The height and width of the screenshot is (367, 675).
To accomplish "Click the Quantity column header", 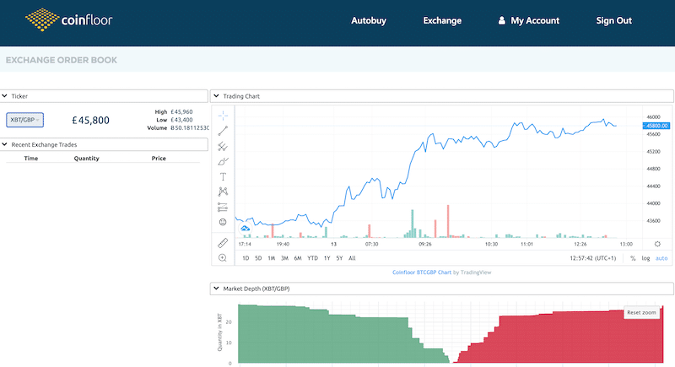I will (x=87, y=159).
